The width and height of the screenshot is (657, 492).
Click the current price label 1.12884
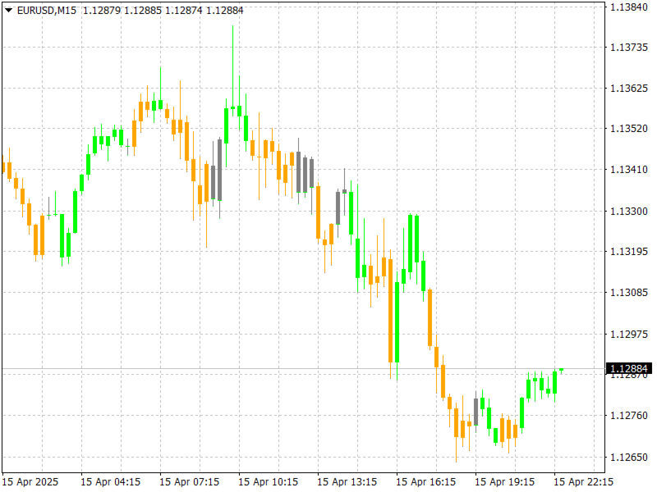[629, 368]
